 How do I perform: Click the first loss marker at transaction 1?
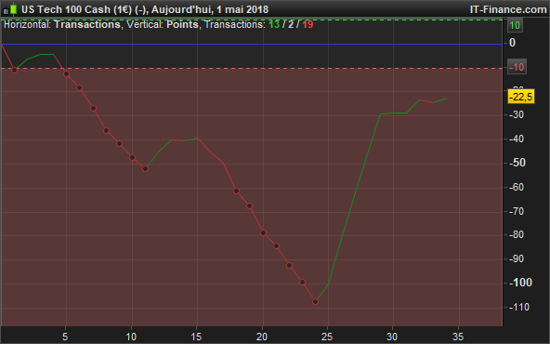14,71
